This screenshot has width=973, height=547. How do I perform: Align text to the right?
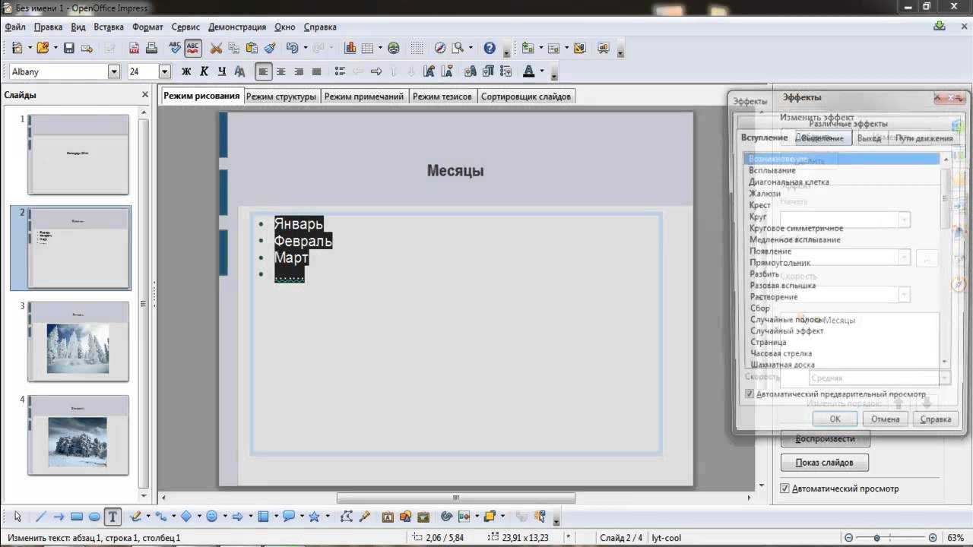pos(299,71)
